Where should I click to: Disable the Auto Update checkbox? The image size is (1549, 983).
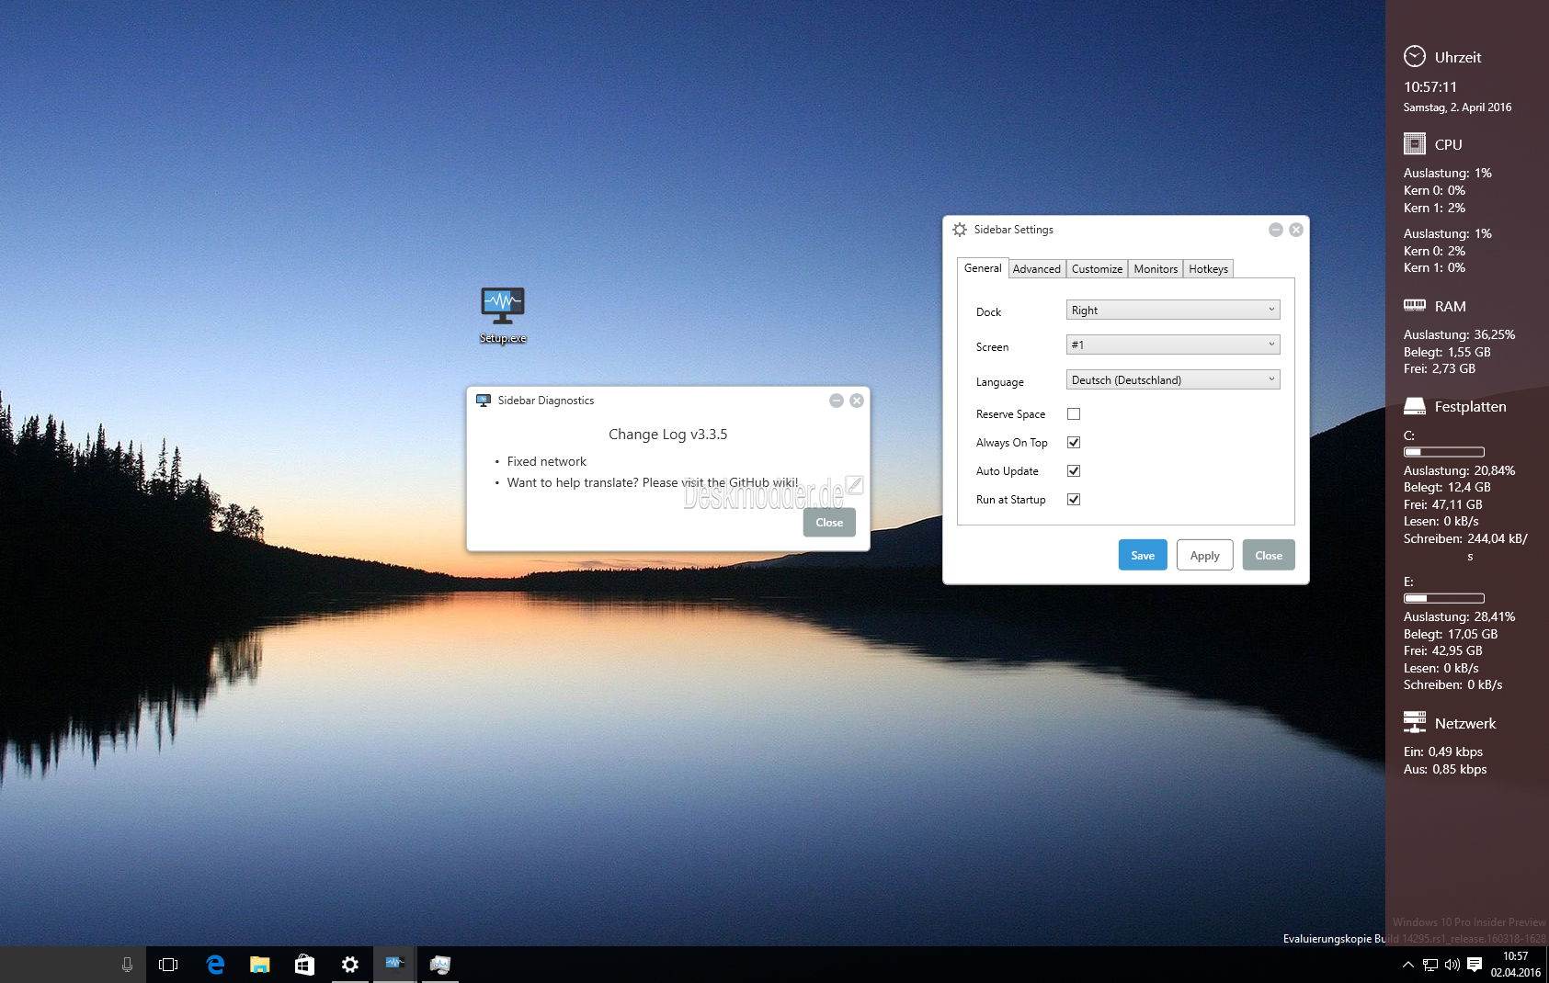click(1074, 471)
